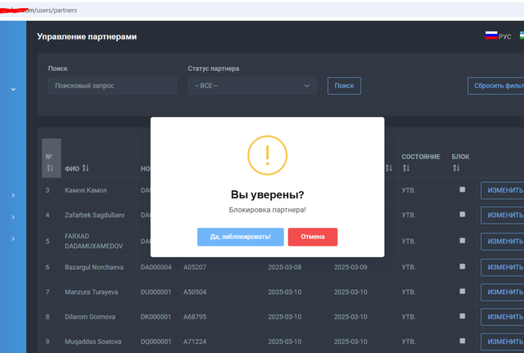The height and width of the screenshot is (353, 524).
Task: Select Russian language flag icon
Action: tap(491, 36)
